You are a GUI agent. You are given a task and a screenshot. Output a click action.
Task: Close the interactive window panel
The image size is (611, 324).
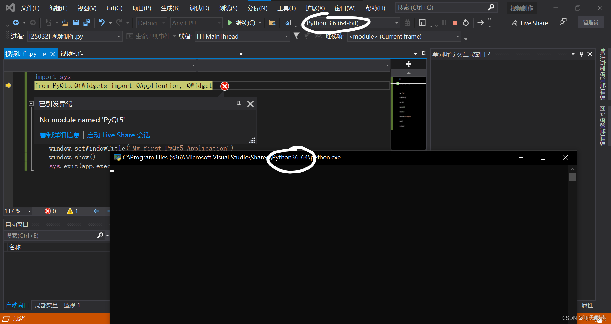[590, 54]
